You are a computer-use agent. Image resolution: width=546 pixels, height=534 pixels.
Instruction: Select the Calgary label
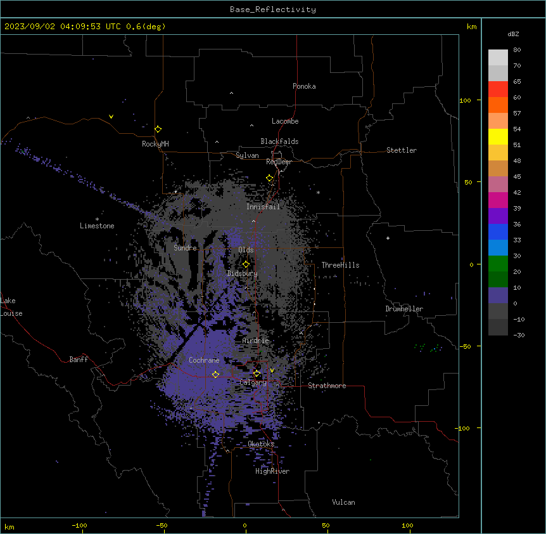click(x=253, y=382)
